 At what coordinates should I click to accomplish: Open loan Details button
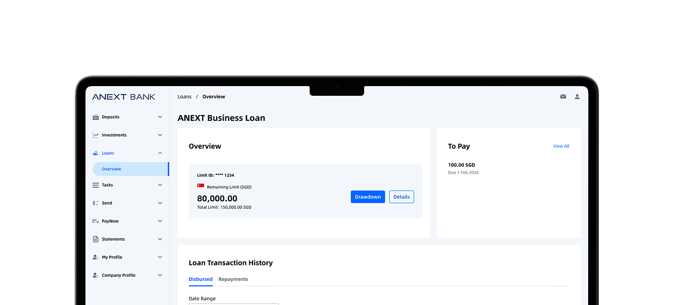(x=401, y=197)
